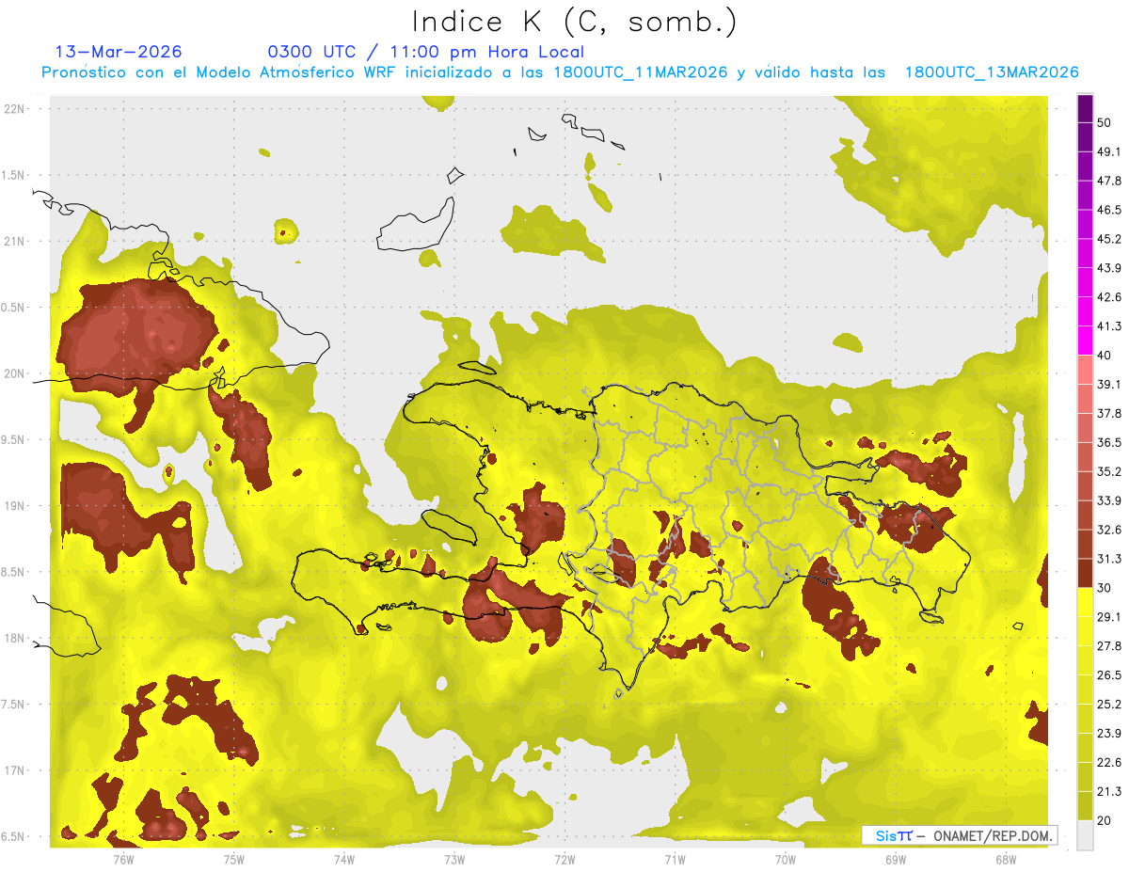Image resolution: width=1129 pixels, height=872 pixels.
Task: Click the gray legend swatch below 20
Action: coord(1085,835)
